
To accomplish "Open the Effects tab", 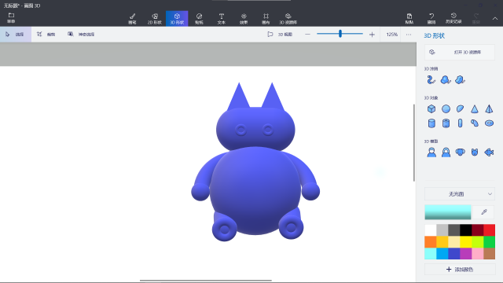I will (244, 19).
